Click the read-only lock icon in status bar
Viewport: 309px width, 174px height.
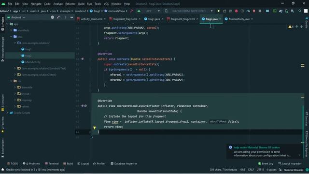pos(280,170)
